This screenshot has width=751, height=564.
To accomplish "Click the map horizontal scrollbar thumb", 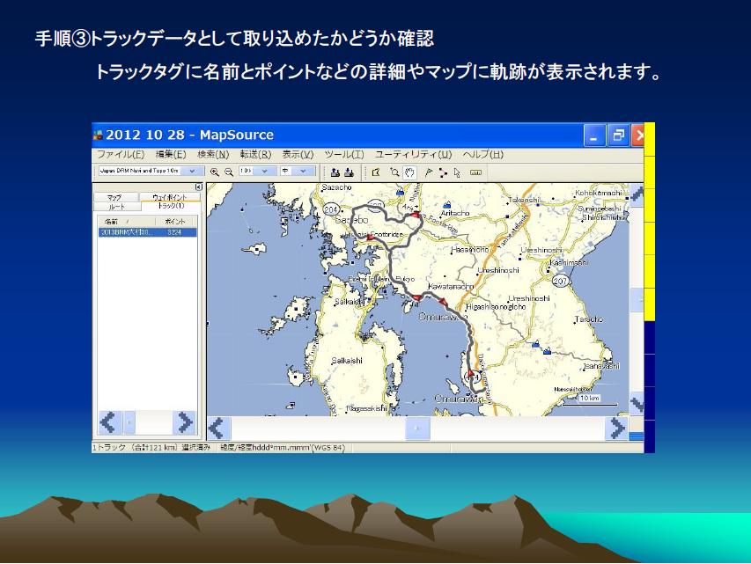I will tap(417, 428).
